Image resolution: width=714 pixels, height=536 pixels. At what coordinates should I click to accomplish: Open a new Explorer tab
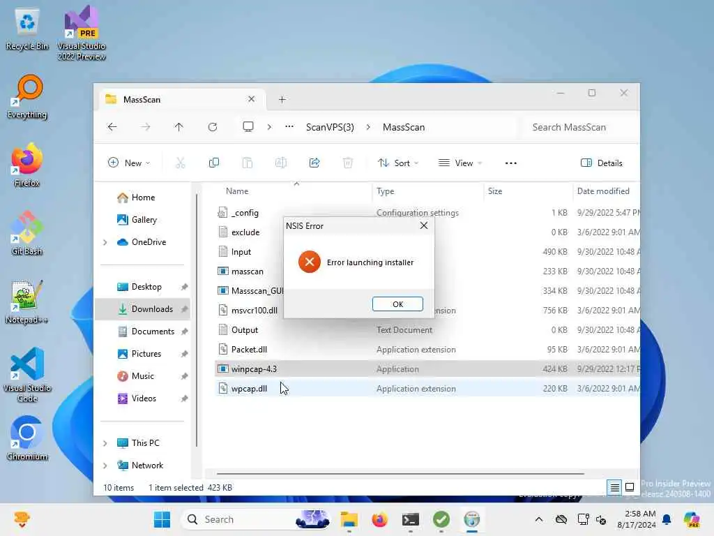pos(282,99)
